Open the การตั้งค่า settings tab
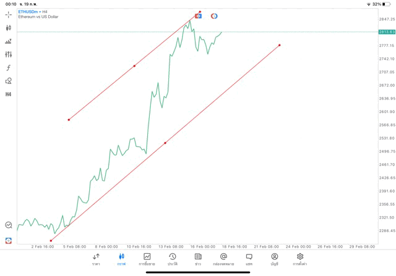This screenshot has height=276, width=396. (300, 259)
